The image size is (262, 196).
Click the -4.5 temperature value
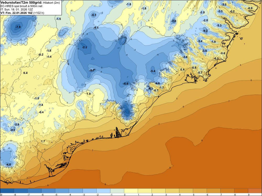(x=157, y=83)
